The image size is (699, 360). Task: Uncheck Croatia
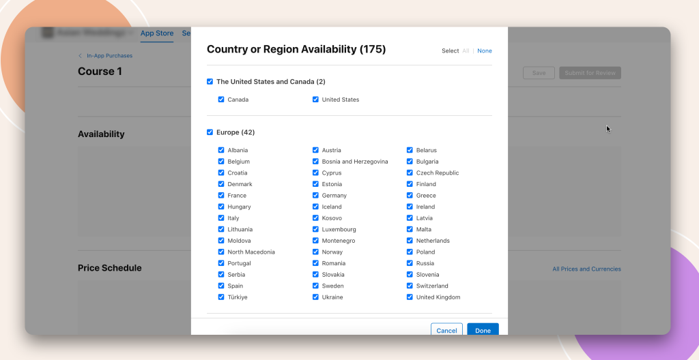[221, 173]
